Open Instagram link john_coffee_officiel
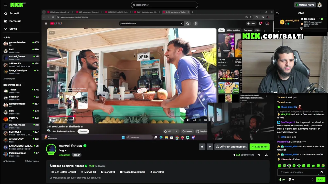The width and height of the screenshot is (328, 184). [x=63, y=172]
